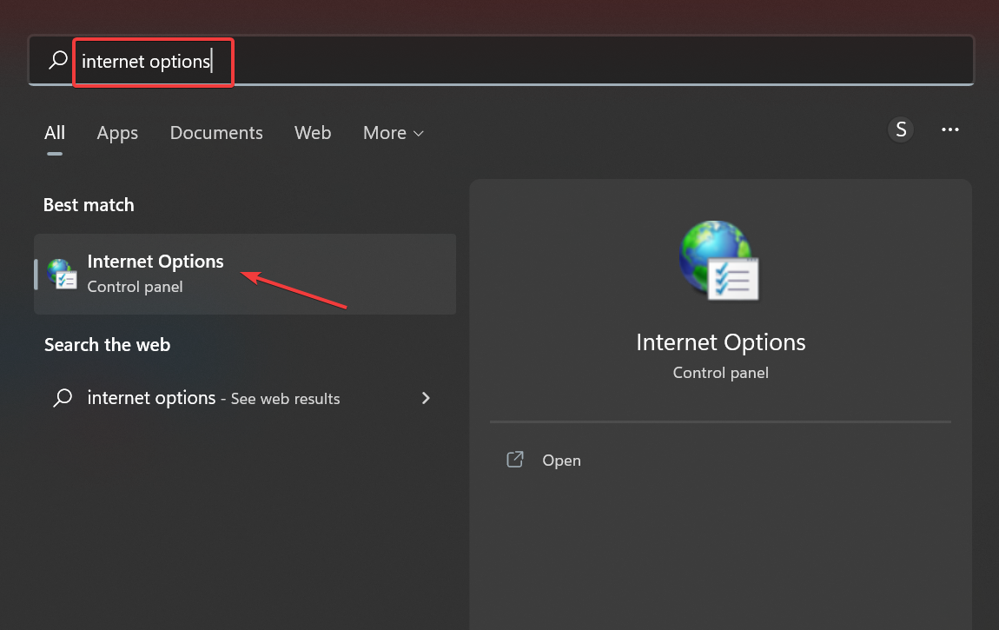This screenshot has height=630, width=999.
Task: Click the Internet Options title in preview pane
Action: tap(720, 342)
